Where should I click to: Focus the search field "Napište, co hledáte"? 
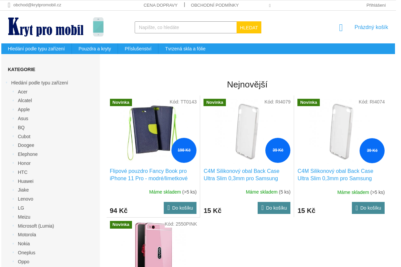185,27
